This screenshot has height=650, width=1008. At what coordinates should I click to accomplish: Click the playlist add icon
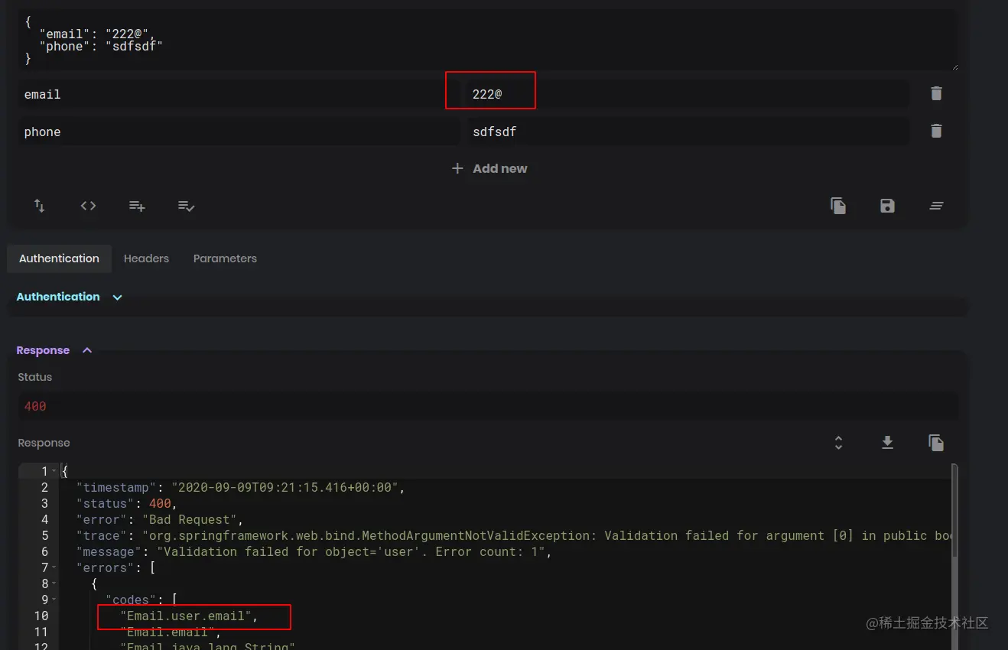[137, 206]
